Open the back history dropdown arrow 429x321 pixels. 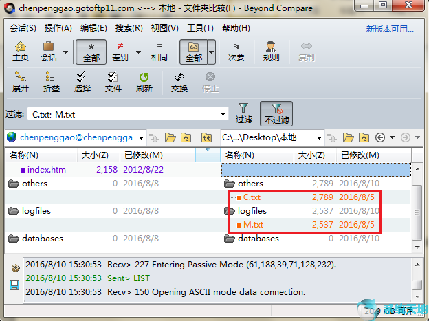coord(392,137)
